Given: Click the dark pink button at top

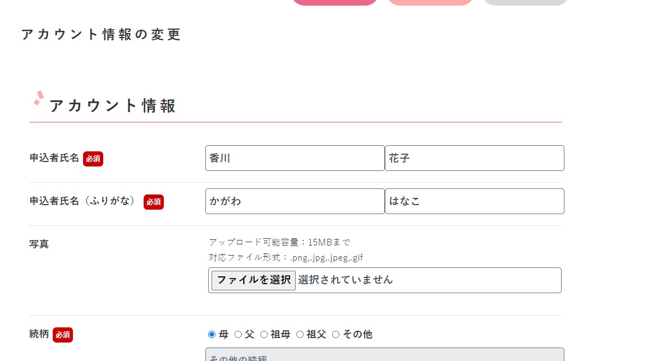Looking at the screenshot, I should point(335,2).
